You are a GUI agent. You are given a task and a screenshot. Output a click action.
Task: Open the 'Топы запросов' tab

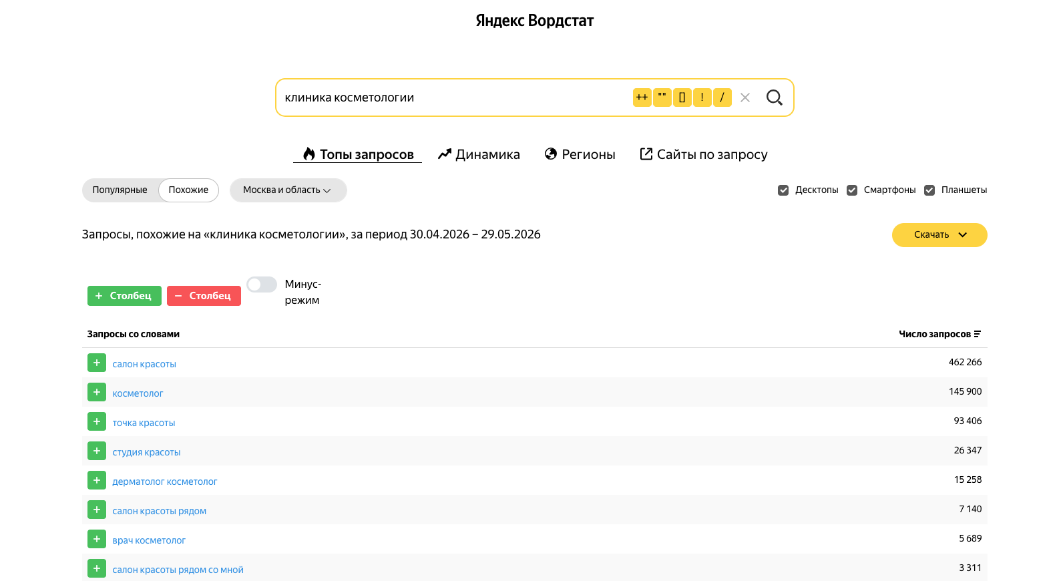(358, 154)
